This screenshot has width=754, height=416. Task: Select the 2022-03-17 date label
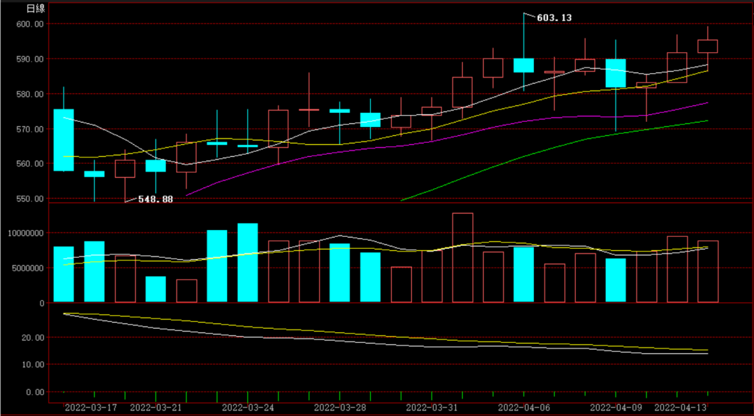click(x=91, y=408)
